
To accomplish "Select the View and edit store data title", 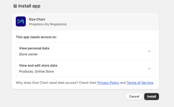I will click(38, 66).
